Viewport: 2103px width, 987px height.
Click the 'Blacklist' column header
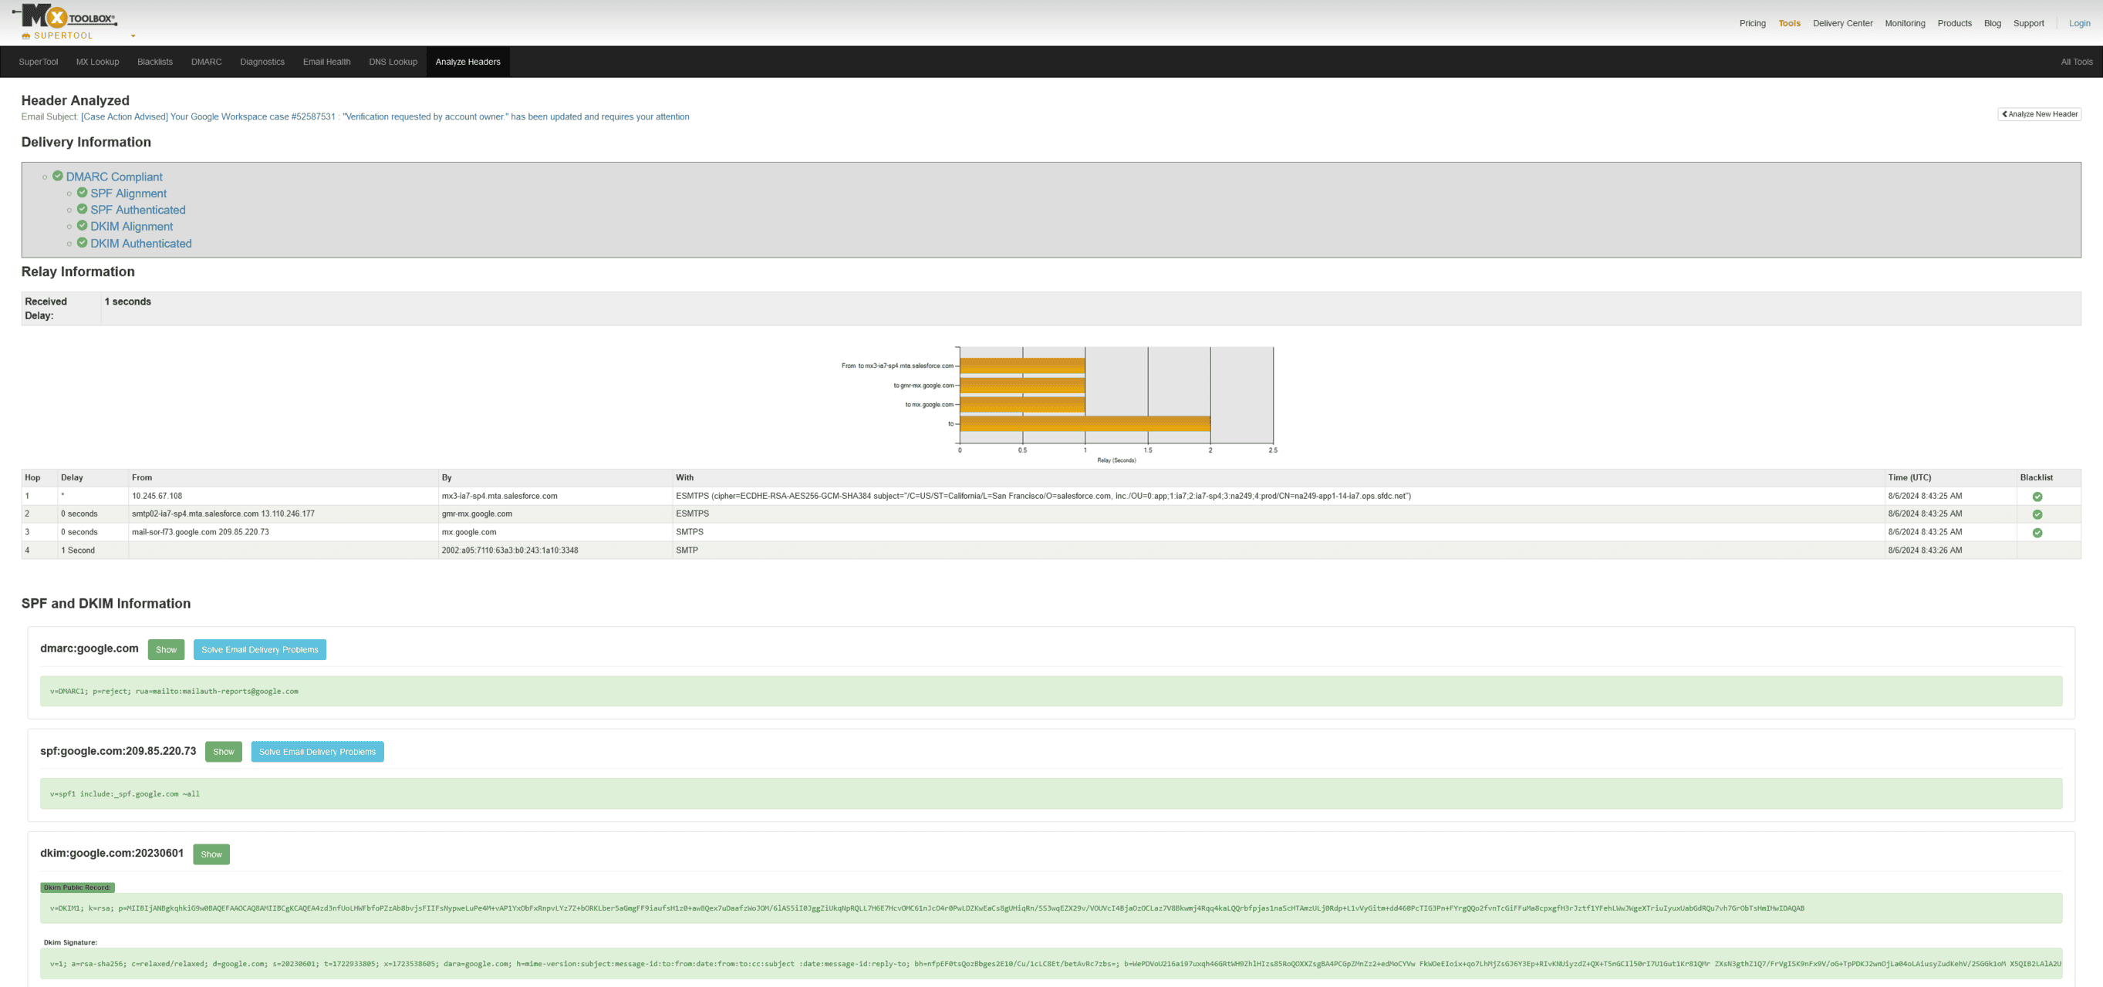pyautogui.click(x=2036, y=478)
